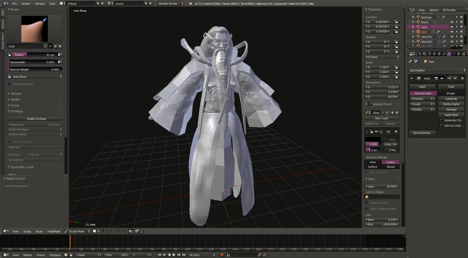Open the No Sync playback dropdown

point(202,255)
